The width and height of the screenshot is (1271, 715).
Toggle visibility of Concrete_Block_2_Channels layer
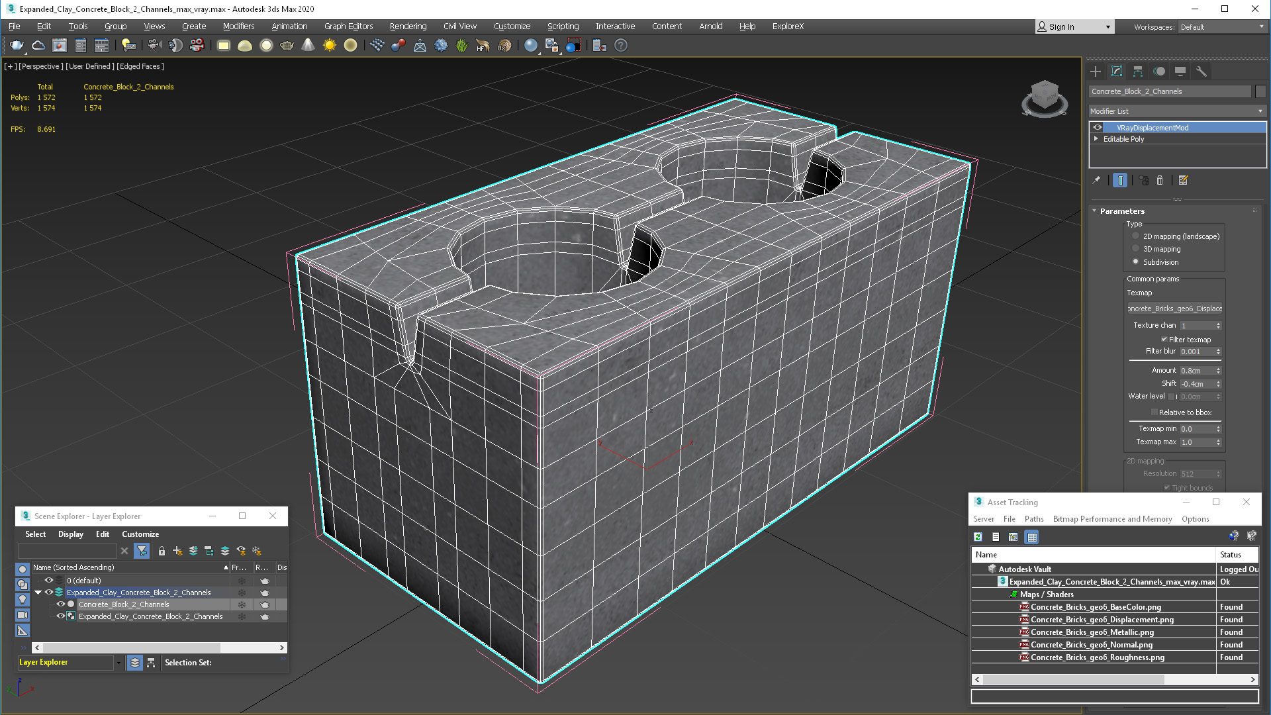pyautogui.click(x=61, y=604)
